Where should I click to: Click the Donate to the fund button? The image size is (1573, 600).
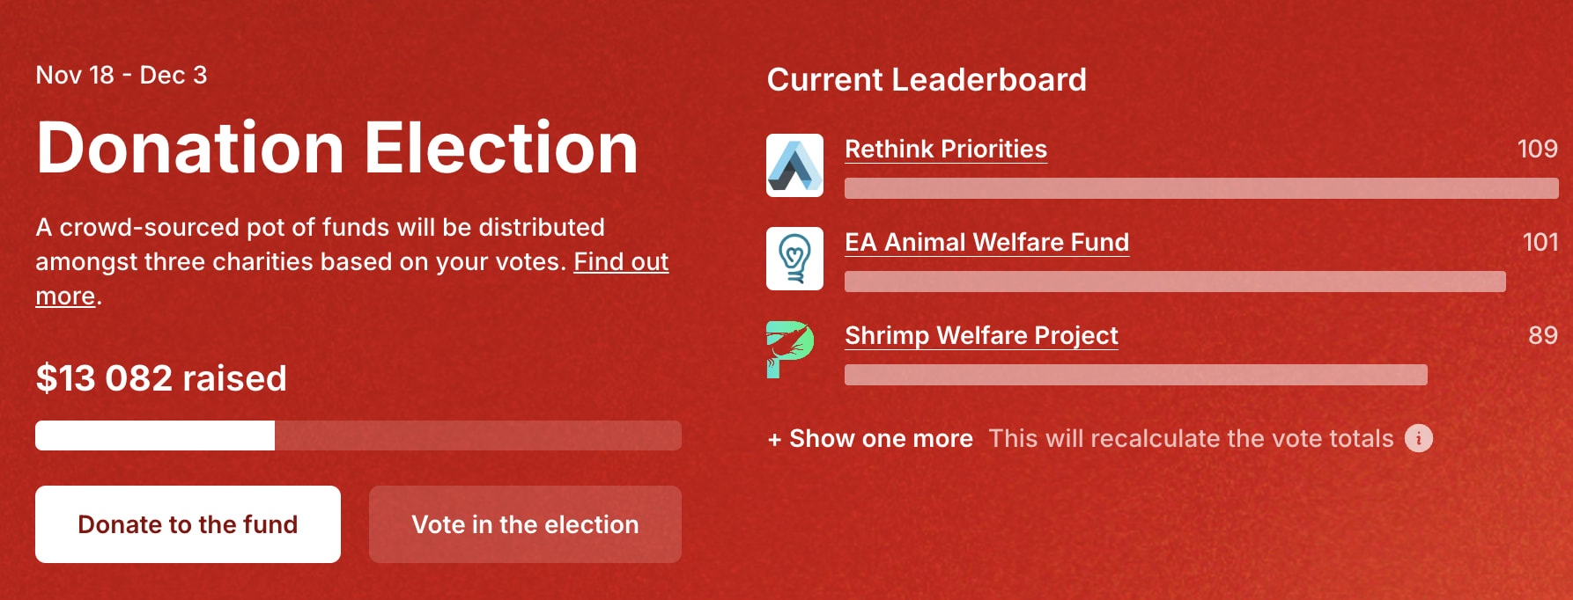(x=188, y=524)
